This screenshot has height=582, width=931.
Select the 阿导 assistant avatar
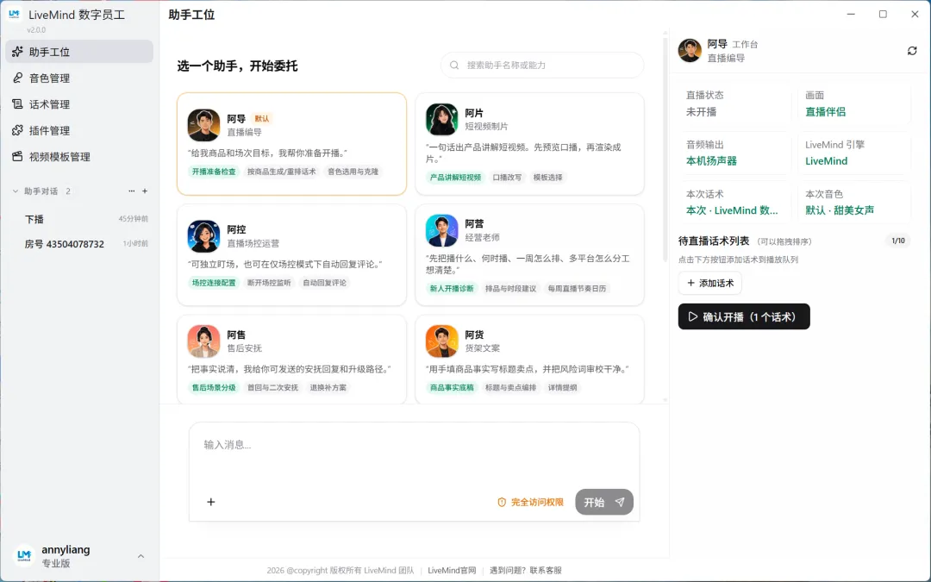[203, 125]
